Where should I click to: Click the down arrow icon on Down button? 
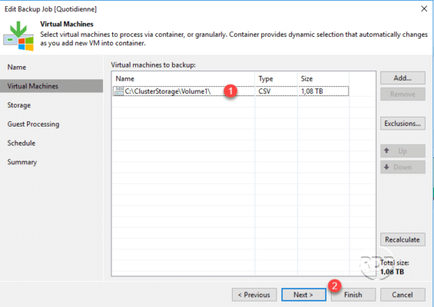click(x=386, y=167)
